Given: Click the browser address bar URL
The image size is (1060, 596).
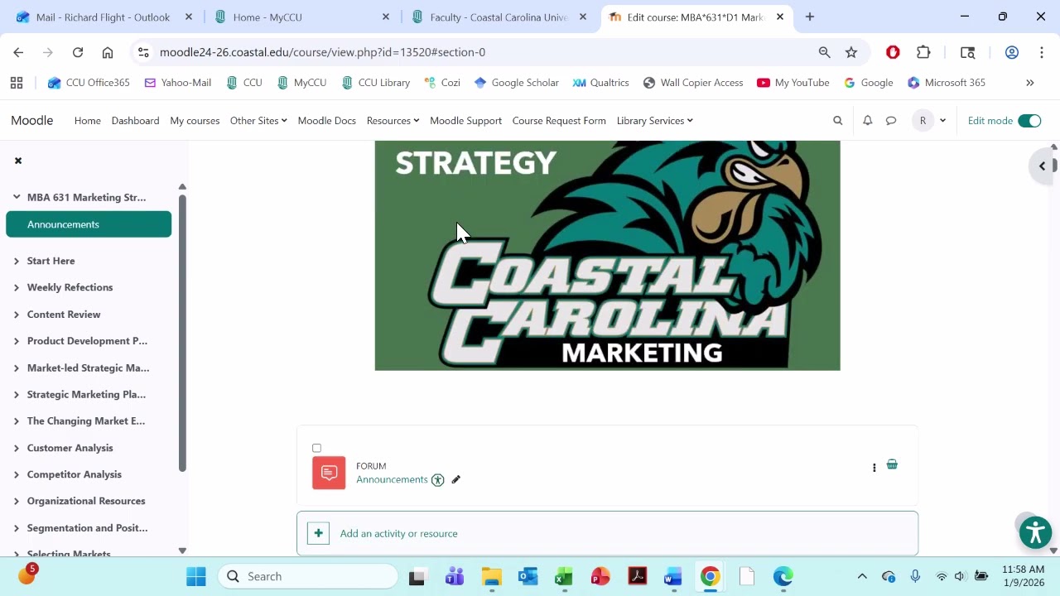Looking at the screenshot, I should tap(322, 52).
